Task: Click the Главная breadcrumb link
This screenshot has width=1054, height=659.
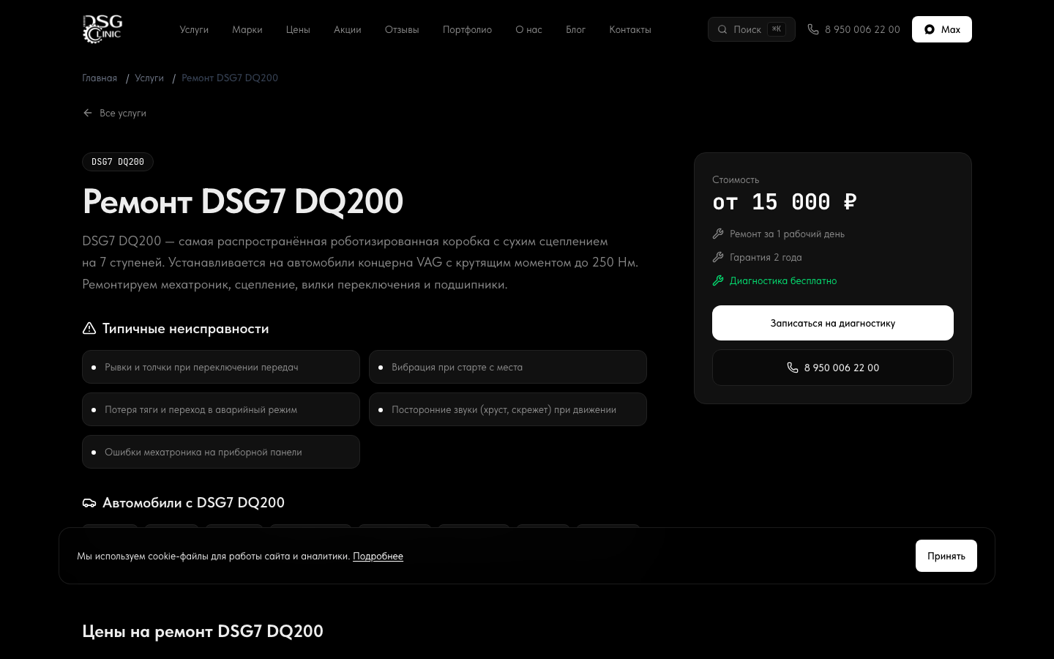Action: coord(100,78)
